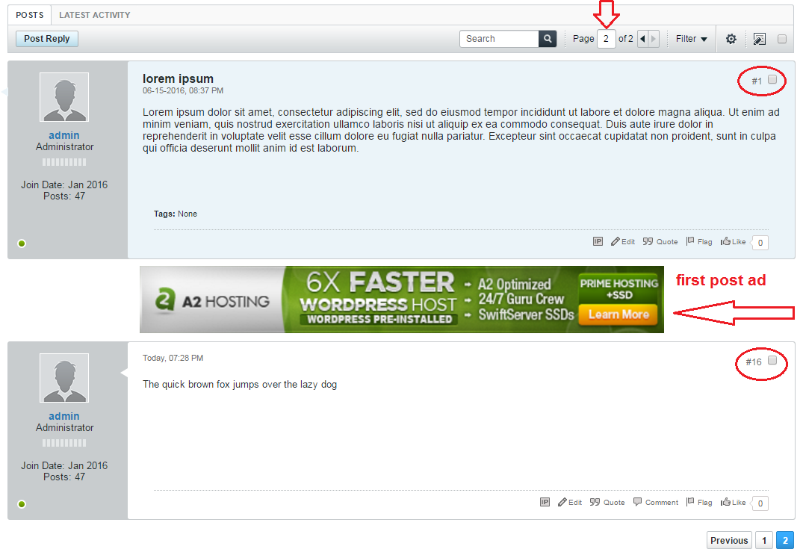Click reputation bar on post #16
Screen dimensions: 803x555
(x=64, y=443)
